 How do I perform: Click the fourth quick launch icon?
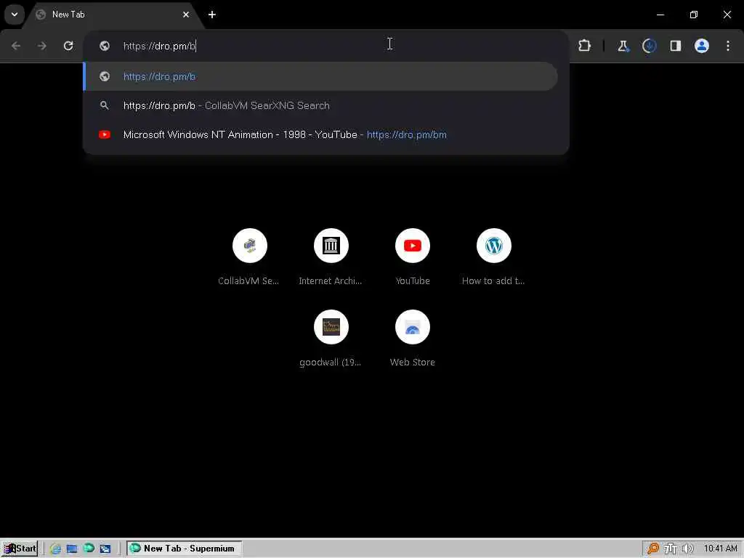pos(105,549)
